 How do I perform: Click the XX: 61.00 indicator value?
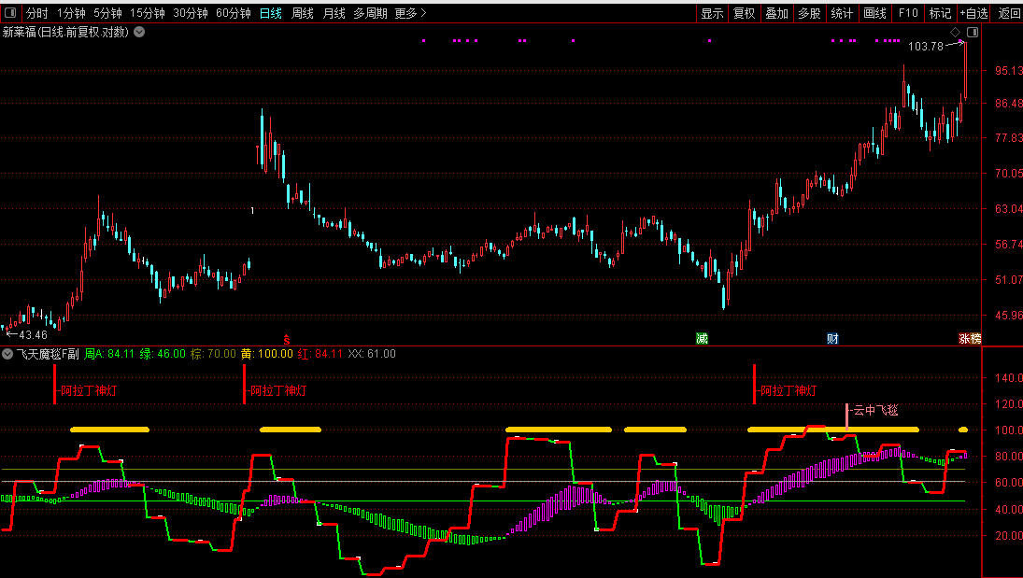372,354
